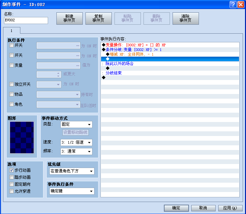This screenshot has width=246, height=214.
Task: Enable the 独立开关 condition checkbox
Action: (x=11, y=84)
